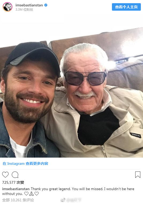Click the heart like icon
Viewport: 143px width, 204px height.
pos(5,175)
